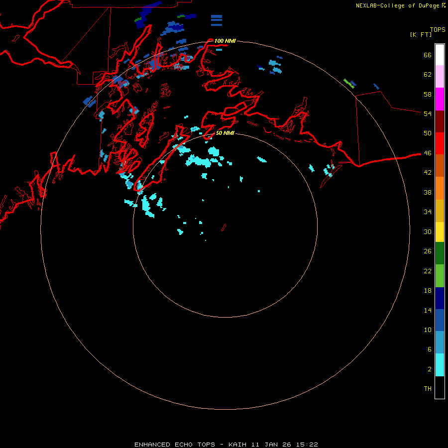The width and height of the screenshot is (448, 448).
Task: Click the white color swatch near 66
Action: pos(440,55)
